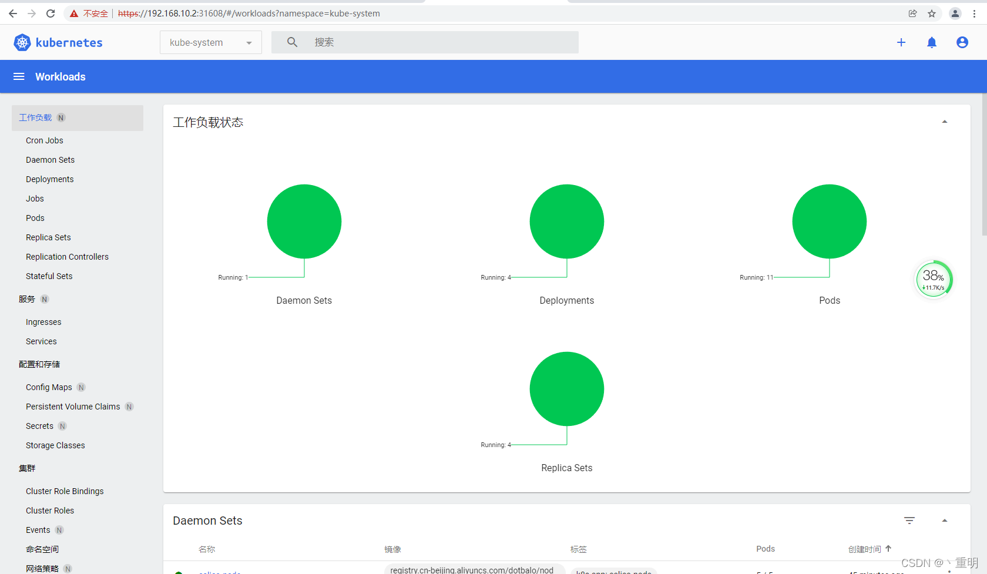Click the 镜像 column header
987x574 pixels.
click(393, 549)
